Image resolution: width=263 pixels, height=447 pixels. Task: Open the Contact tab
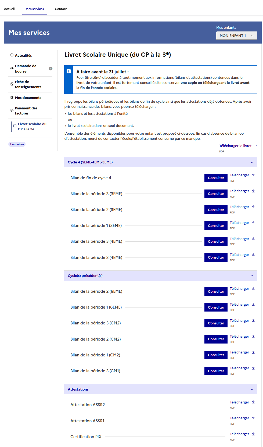[61, 9]
